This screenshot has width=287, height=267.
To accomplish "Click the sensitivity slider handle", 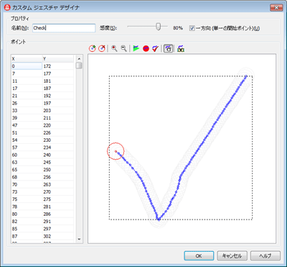I will pos(158,27).
